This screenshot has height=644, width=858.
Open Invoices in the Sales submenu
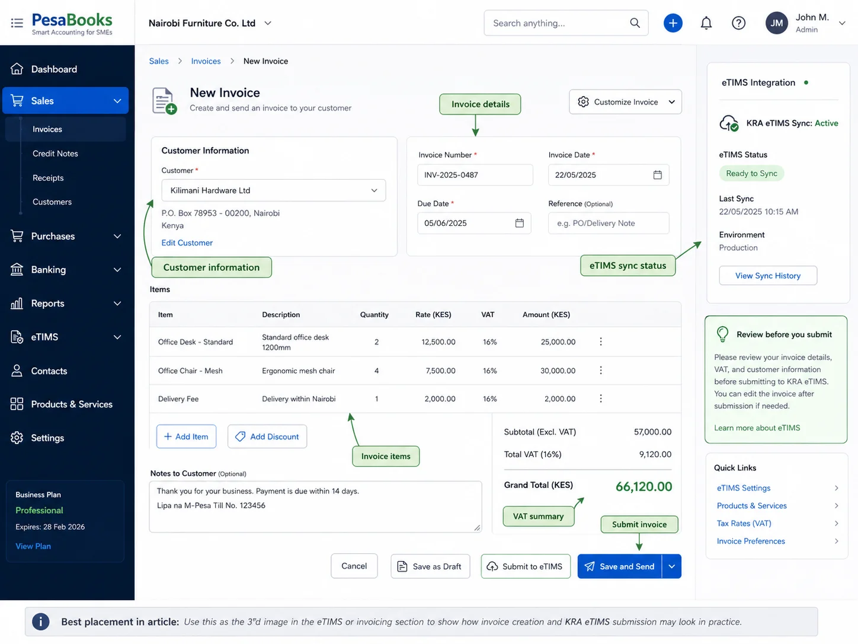point(66,129)
